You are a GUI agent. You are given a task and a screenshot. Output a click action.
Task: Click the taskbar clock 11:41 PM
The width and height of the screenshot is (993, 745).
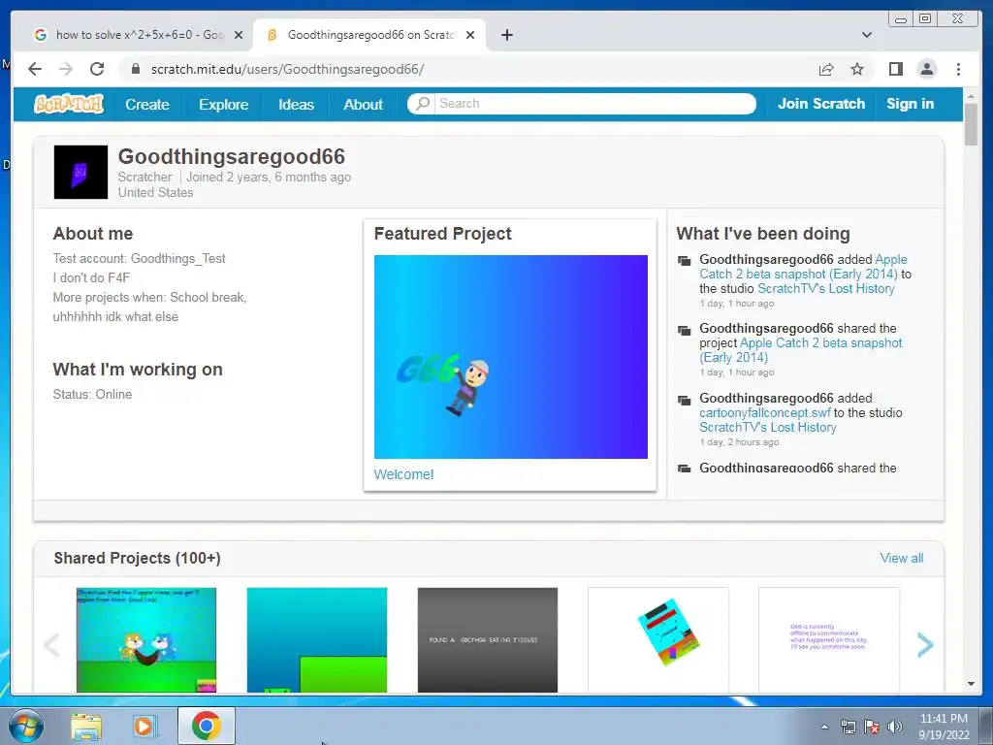(x=944, y=727)
